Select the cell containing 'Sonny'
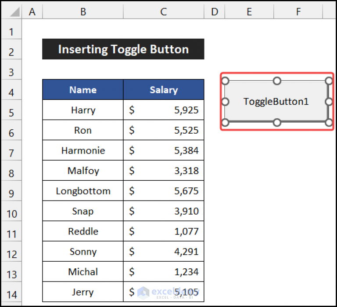Screen dimensions: 337x307 click(x=83, y=252)
